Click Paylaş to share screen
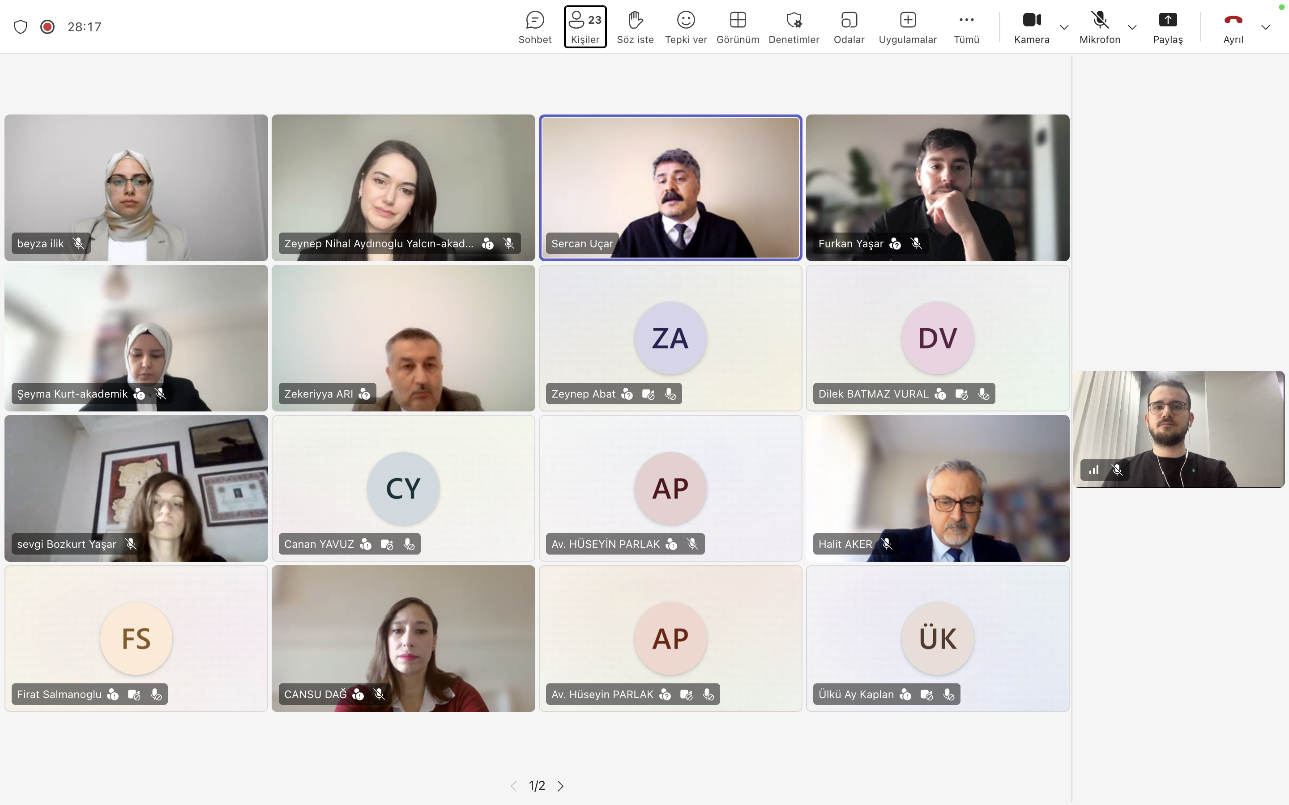The width and height of the screenshot is (1289, 805). pos(1168,27)
